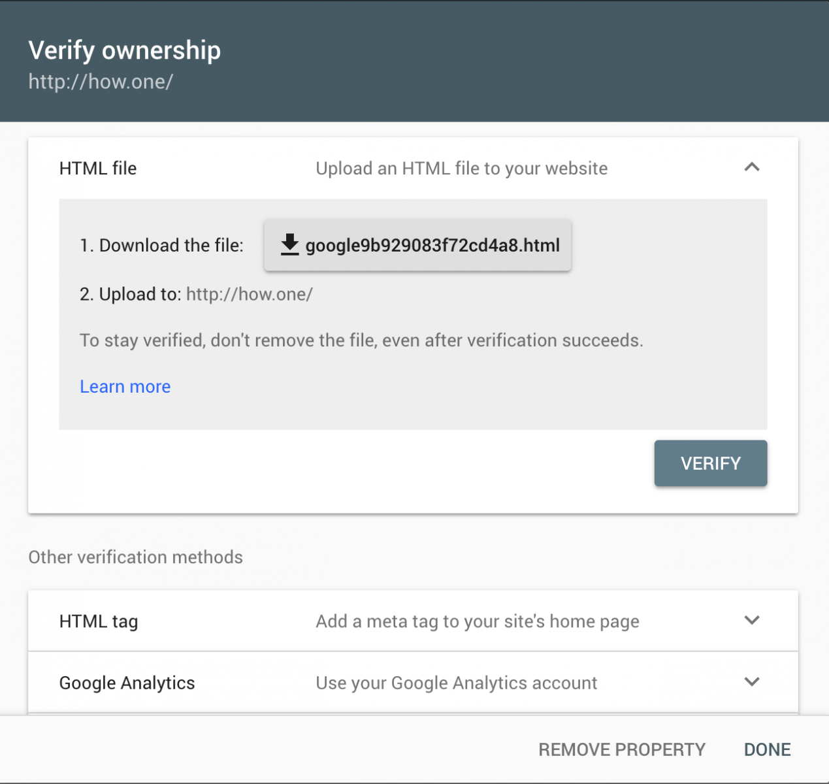Click the Other verification methods heading
Screen dimensions: 829x784
click(135, 557)
